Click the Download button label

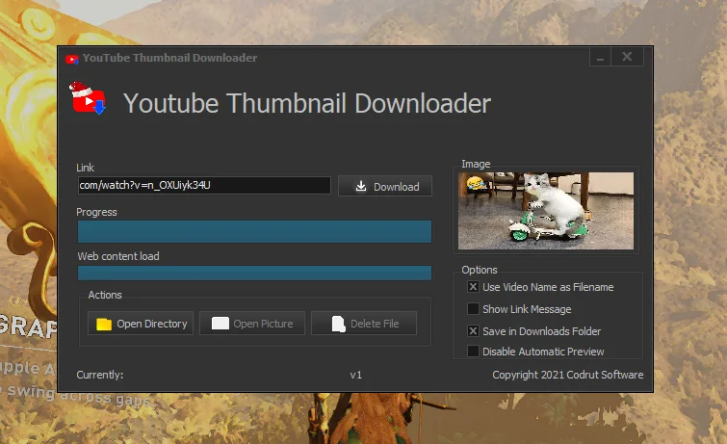(x=397, y=187)
